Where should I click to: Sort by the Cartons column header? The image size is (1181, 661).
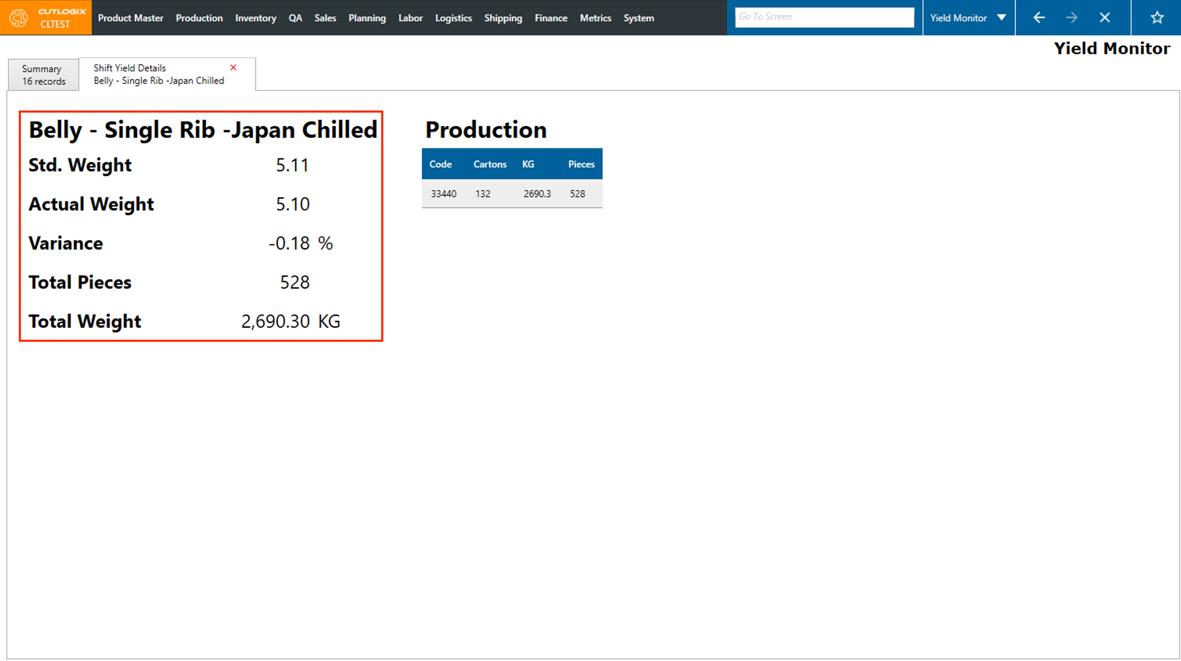[490, 164]
